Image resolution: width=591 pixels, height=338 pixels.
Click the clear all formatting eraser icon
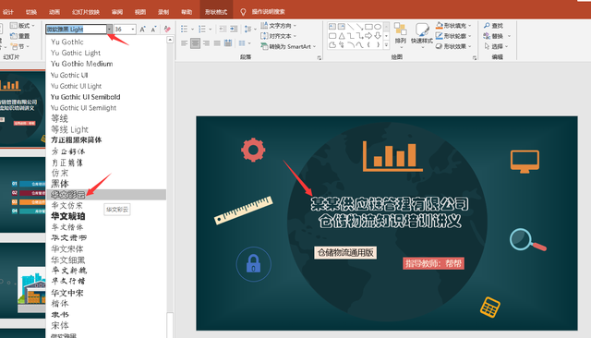coord(167,30)
